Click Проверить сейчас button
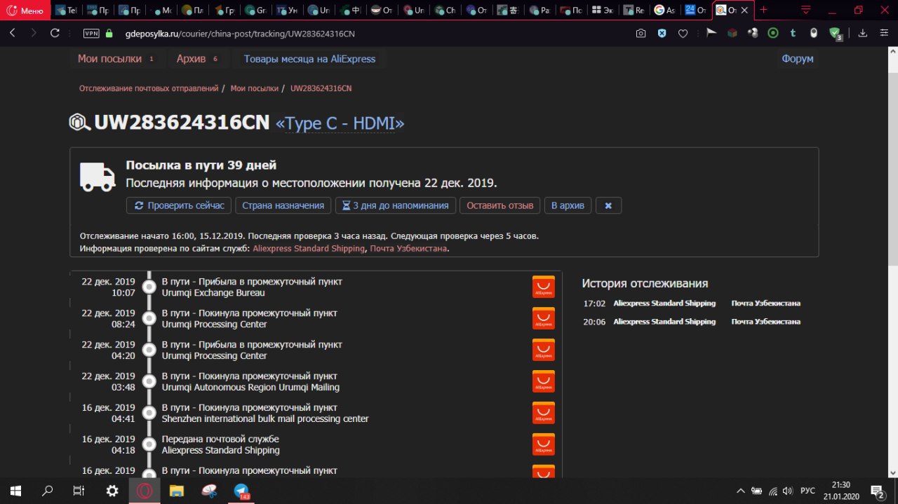The height and width of the screenshot is (504, 898). [x=179, y=205]
